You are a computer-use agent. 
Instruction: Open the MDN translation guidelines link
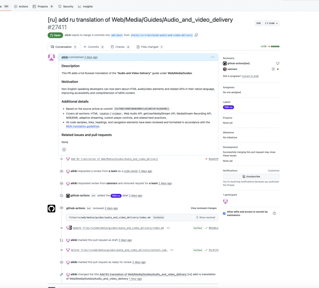(x=83, y=126)
